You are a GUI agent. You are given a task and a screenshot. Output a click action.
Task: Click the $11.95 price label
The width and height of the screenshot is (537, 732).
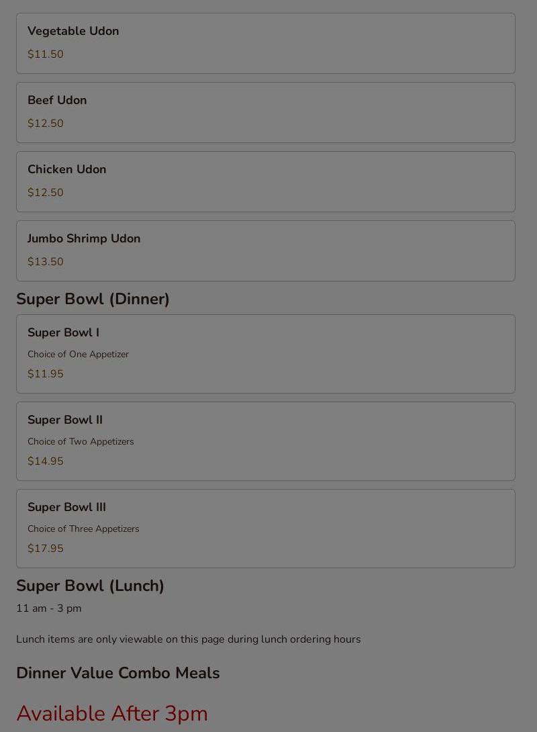coord(46,374)
